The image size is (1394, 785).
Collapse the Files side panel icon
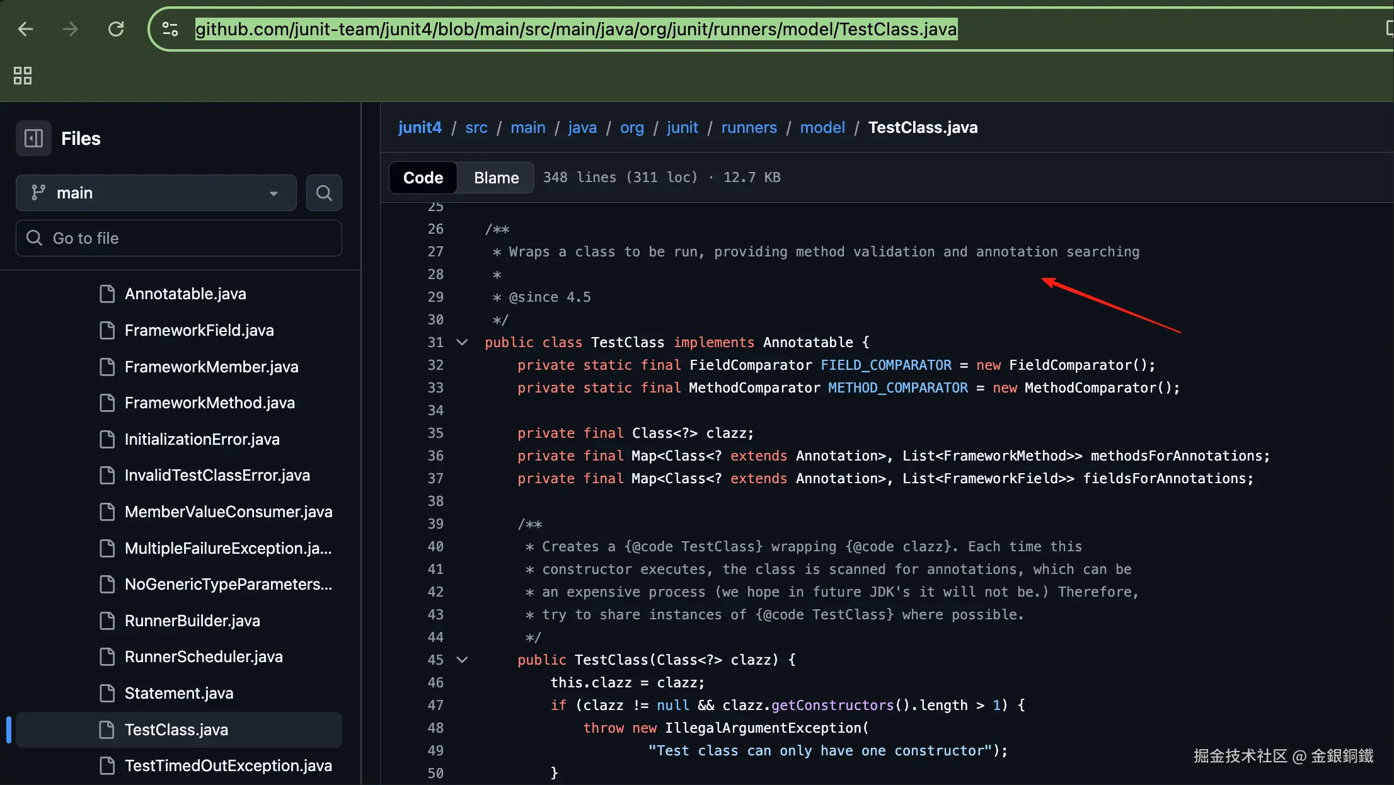(x=33, y=138)
